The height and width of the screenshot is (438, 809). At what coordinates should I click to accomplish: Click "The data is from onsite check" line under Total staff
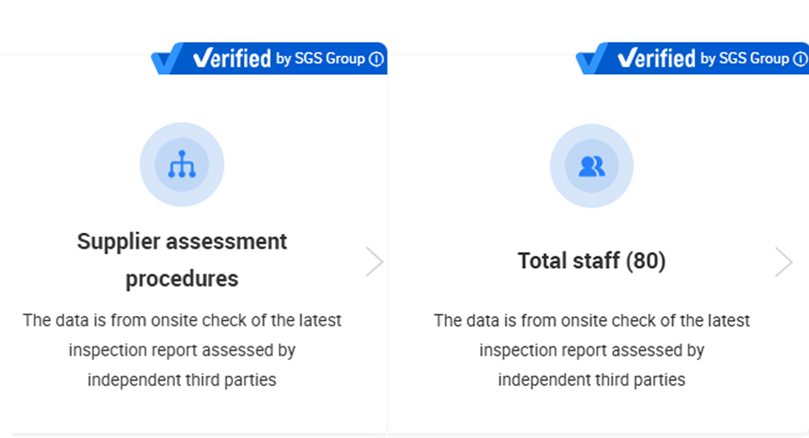(591, 321)
